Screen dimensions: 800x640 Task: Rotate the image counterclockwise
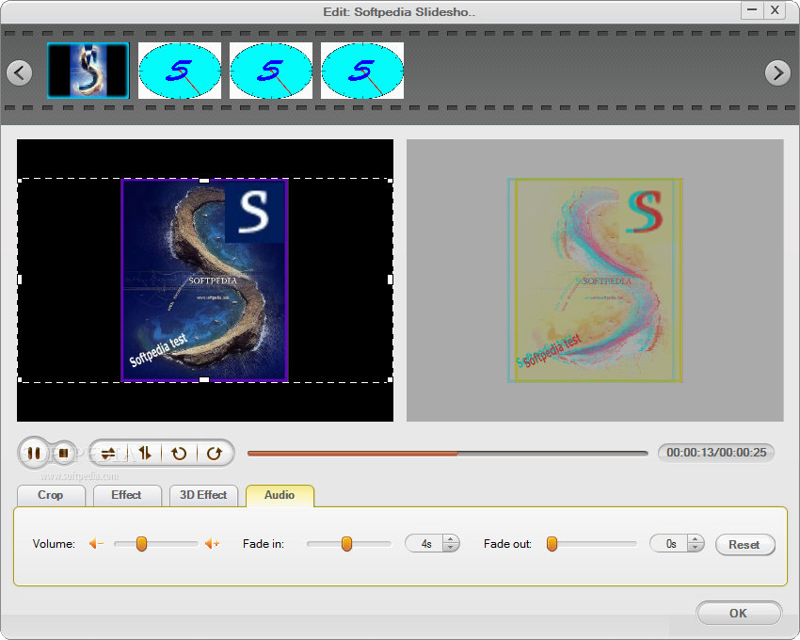click(x=179, y=453)
